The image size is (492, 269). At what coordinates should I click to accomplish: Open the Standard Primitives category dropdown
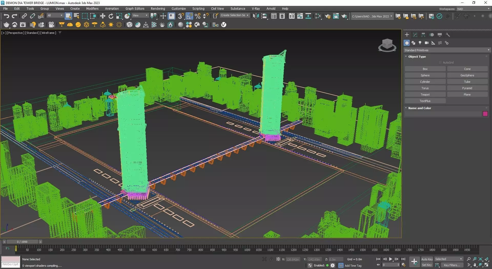click(x=447, y=50)
